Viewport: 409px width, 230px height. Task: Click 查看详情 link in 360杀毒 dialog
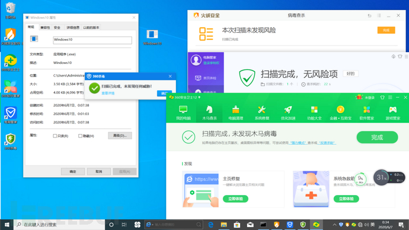(108, 93)
